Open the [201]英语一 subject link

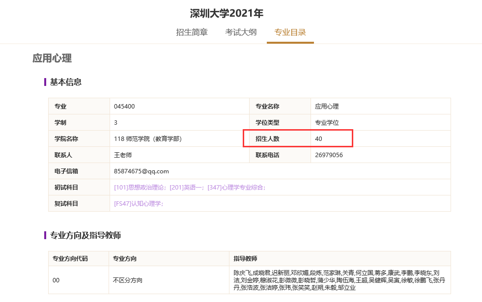[x=185, y=188]
